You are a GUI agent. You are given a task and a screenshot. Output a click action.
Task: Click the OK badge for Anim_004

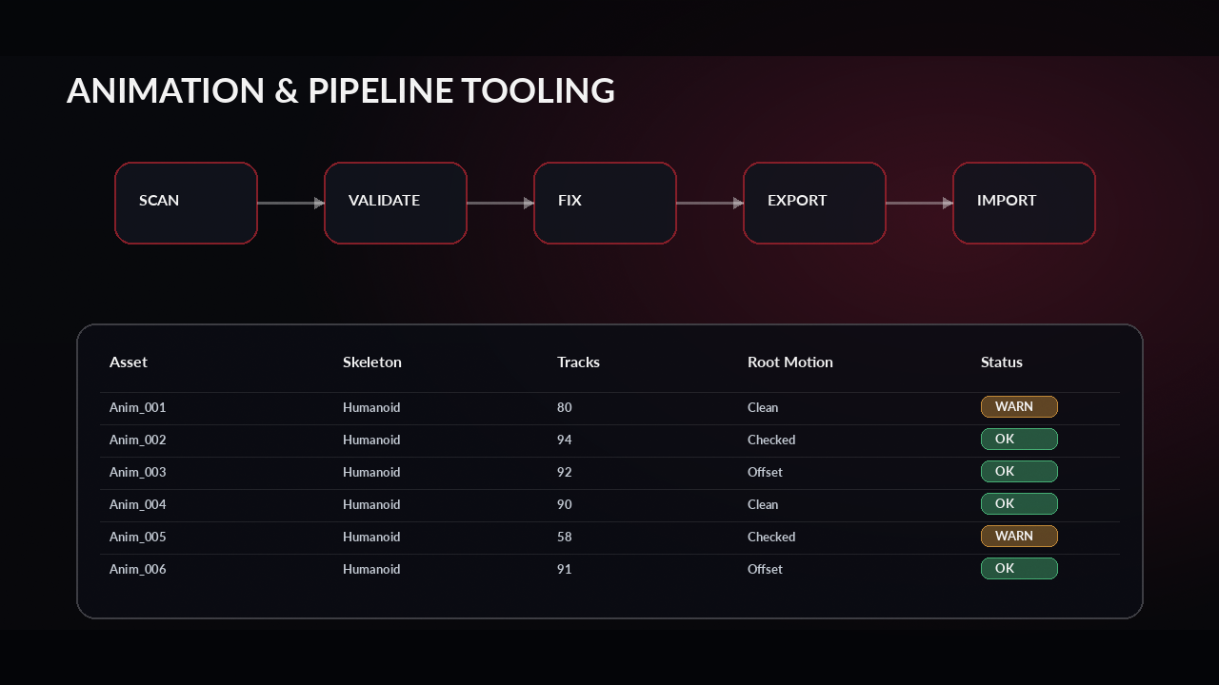[1019, 504]
